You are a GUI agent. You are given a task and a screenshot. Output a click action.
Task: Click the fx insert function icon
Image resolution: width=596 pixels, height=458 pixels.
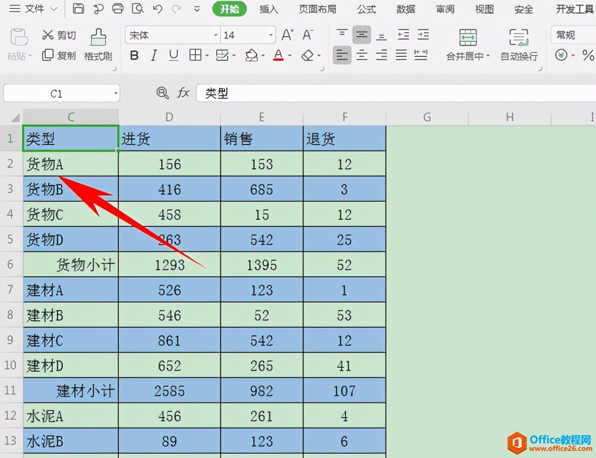183,93
